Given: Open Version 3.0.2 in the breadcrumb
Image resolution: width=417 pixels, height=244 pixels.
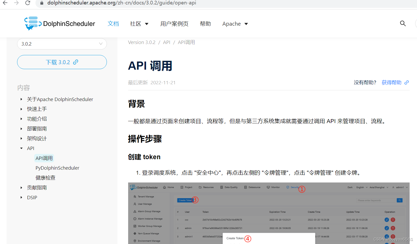Looking at the screenshot, I should 142,42.
